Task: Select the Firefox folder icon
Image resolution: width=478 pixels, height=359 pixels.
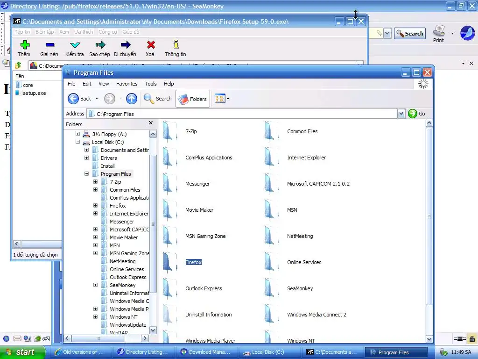Action: (x=169, y=262)
